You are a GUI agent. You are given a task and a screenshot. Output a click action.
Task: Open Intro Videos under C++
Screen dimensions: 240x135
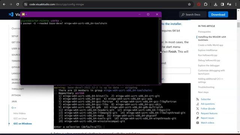[x=19, y=113]
